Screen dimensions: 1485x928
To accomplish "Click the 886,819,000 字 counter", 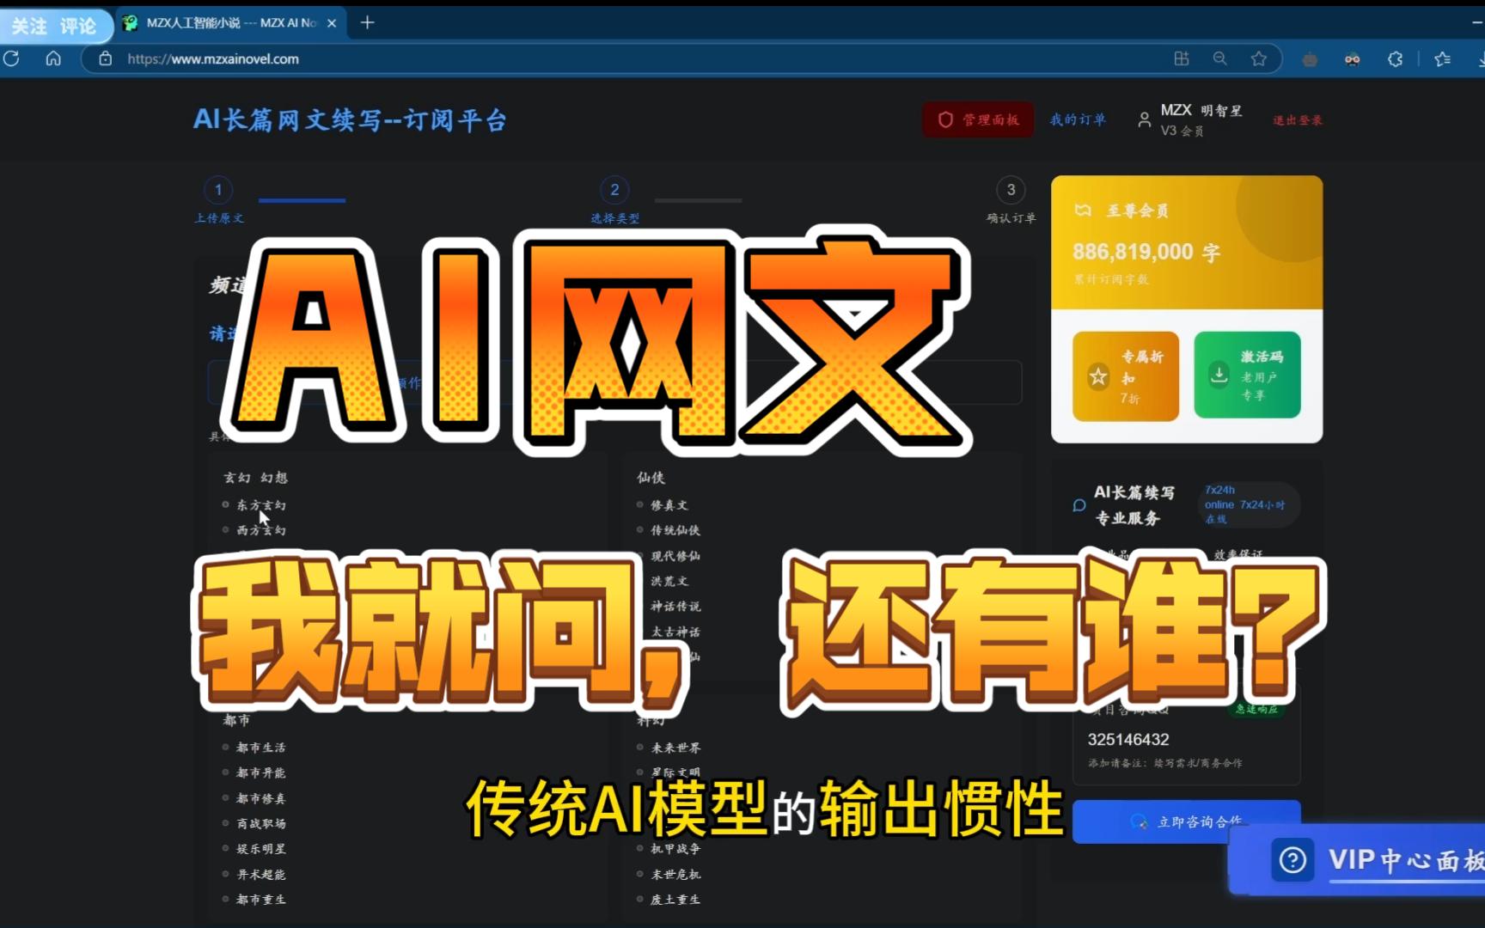I will (x=1146, y=252).
